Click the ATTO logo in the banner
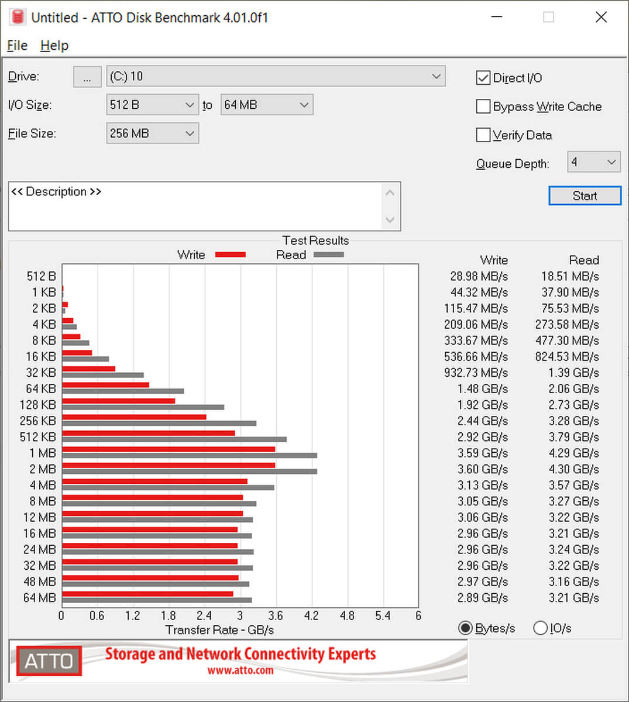629x702 pixels. pyautogui.click(x=49, y=661)
